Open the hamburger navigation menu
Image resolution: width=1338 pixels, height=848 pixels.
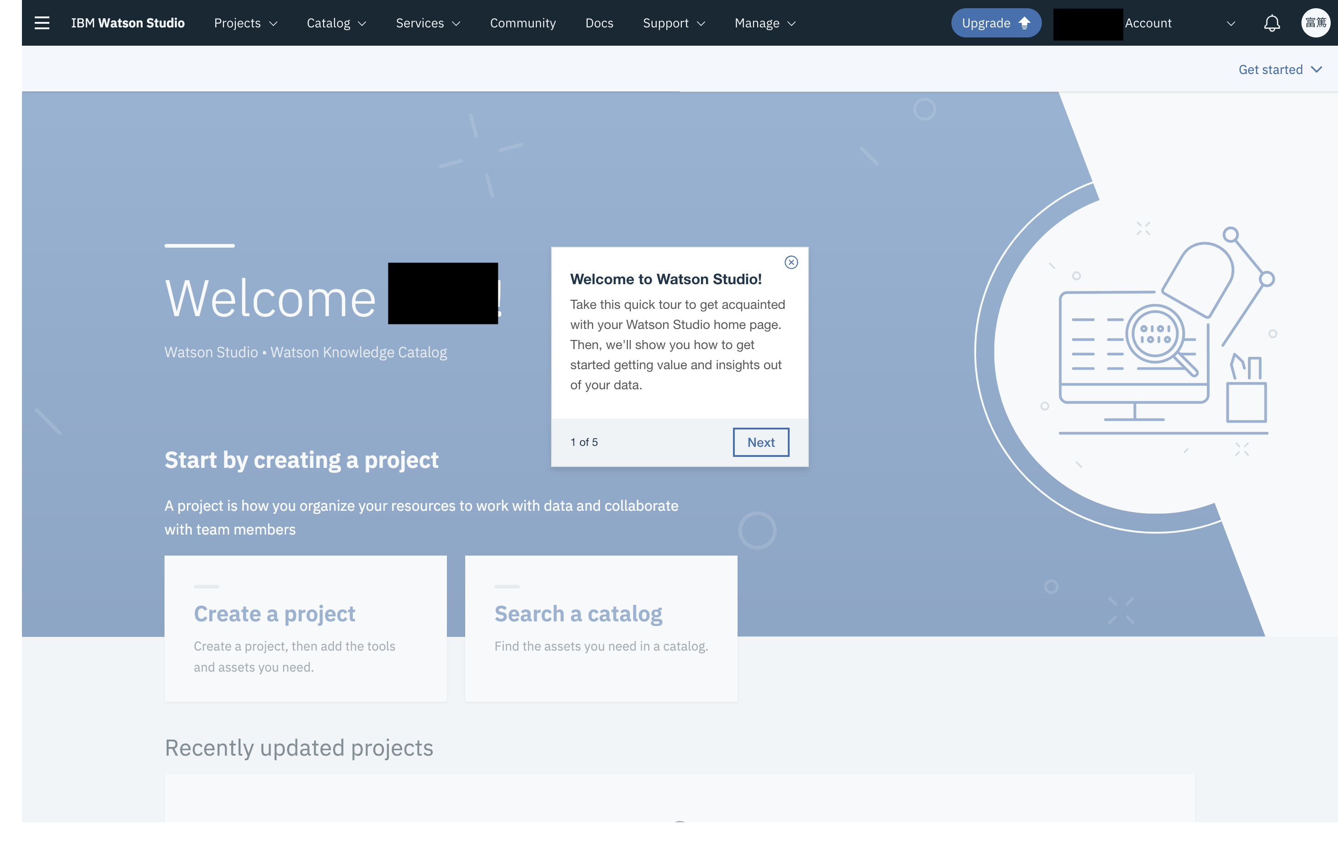tap(42, 23)
